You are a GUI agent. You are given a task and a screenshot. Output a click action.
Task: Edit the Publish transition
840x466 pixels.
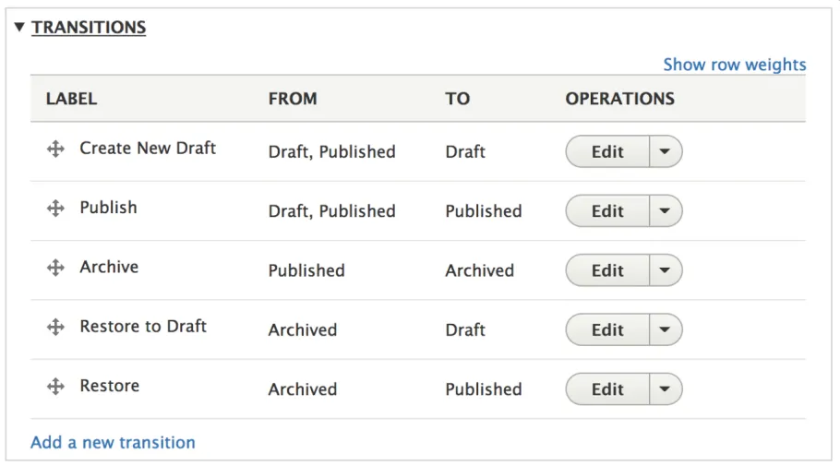point(607,211)
